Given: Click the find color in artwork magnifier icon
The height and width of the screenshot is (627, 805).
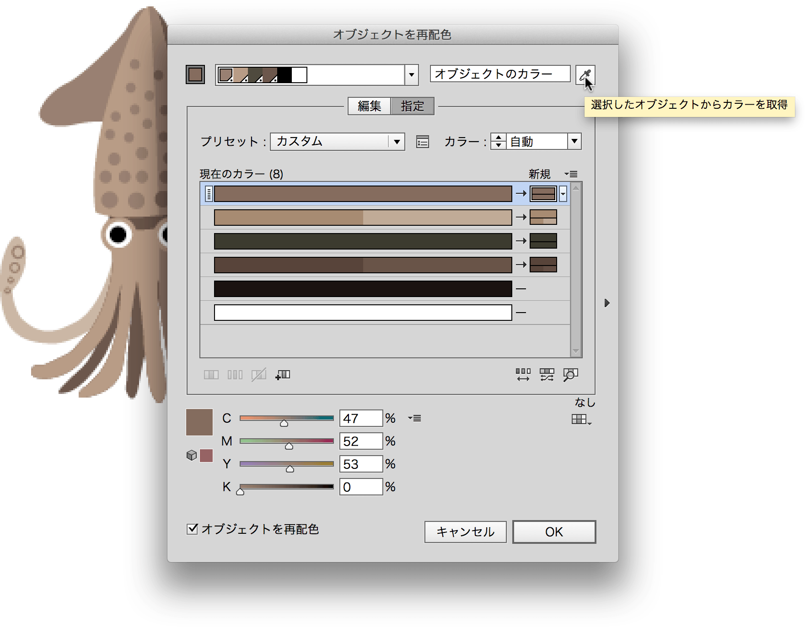Looking at the screenshot, I should (x=570, y=375).
